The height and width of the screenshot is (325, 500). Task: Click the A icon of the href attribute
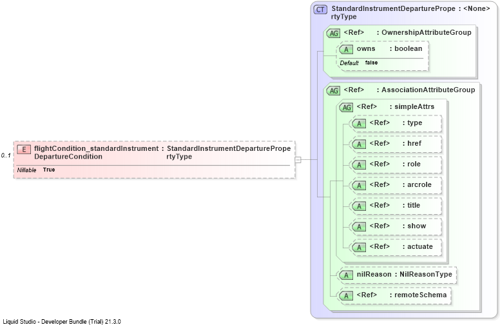coord(359,144)
